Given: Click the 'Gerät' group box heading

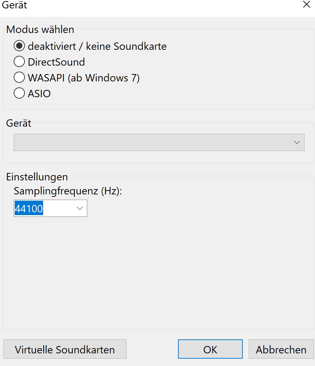Looking at the screenshot, I should [19, 123].
